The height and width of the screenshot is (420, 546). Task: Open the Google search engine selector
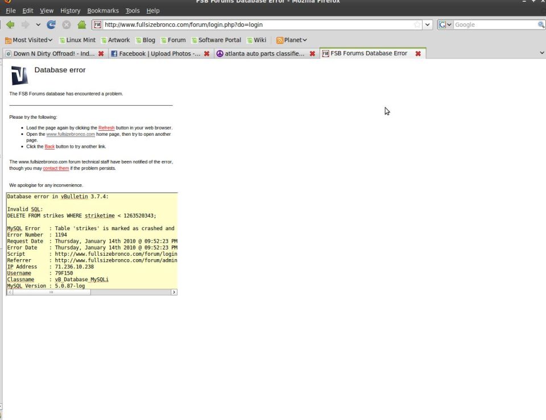(445, 24)
